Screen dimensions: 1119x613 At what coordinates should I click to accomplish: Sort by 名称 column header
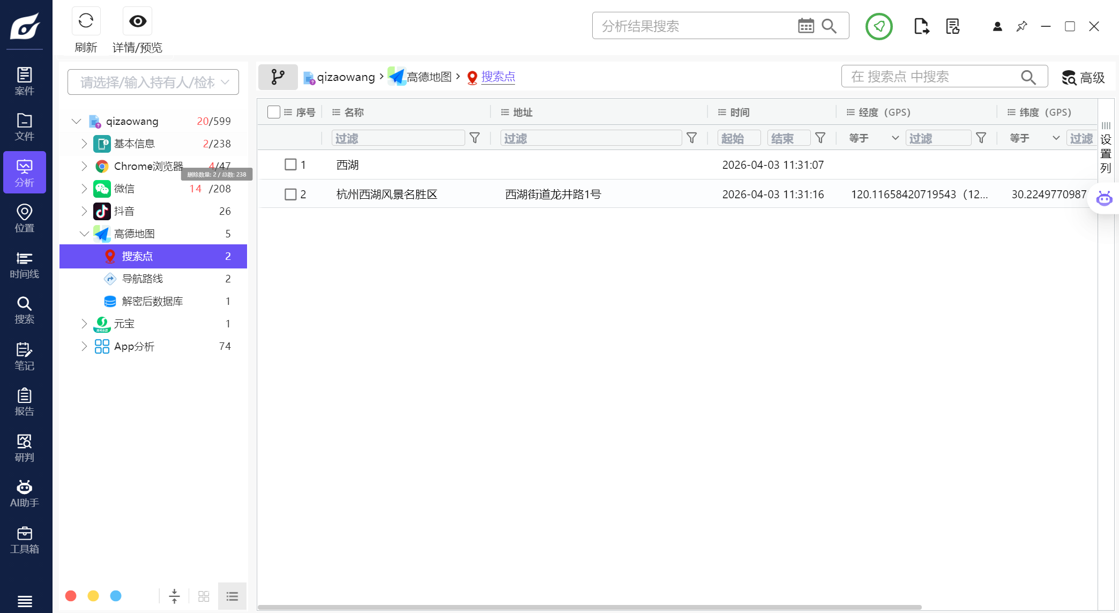[354, 112]
